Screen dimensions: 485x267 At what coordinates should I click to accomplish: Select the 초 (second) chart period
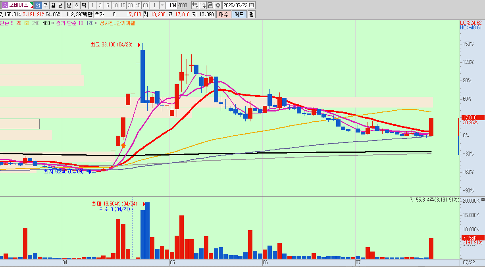tap(76, 5)
